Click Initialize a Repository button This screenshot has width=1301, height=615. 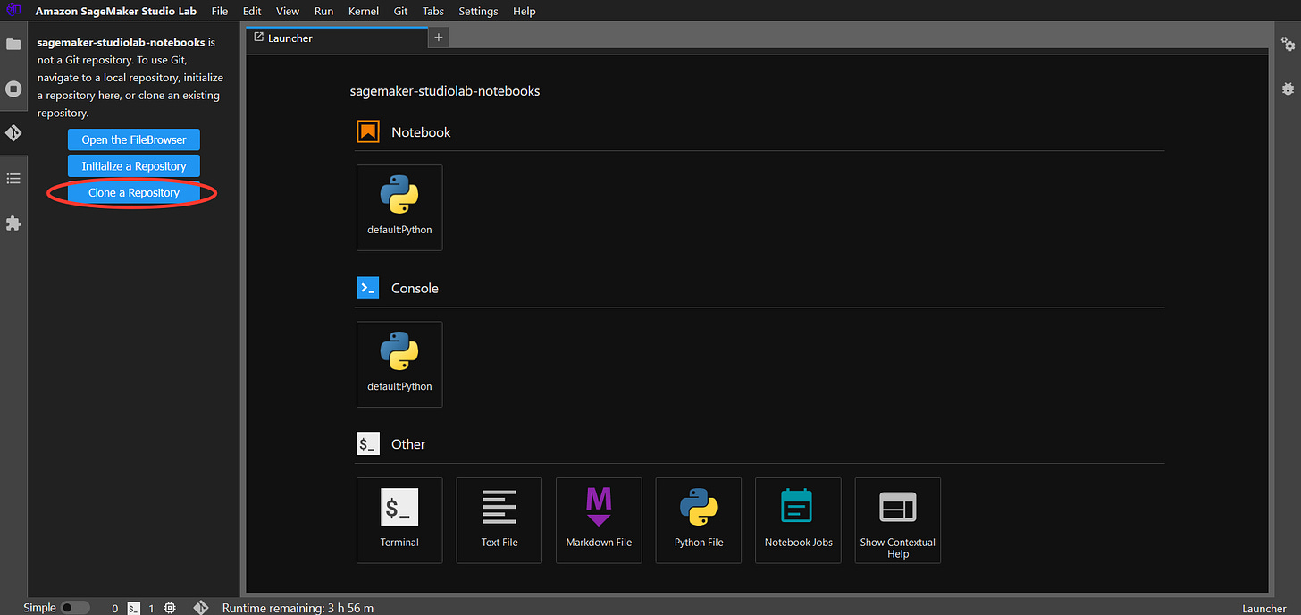pyautogui.click(x=134, y=166)
